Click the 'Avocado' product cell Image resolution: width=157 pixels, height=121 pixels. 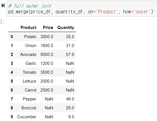28,55
